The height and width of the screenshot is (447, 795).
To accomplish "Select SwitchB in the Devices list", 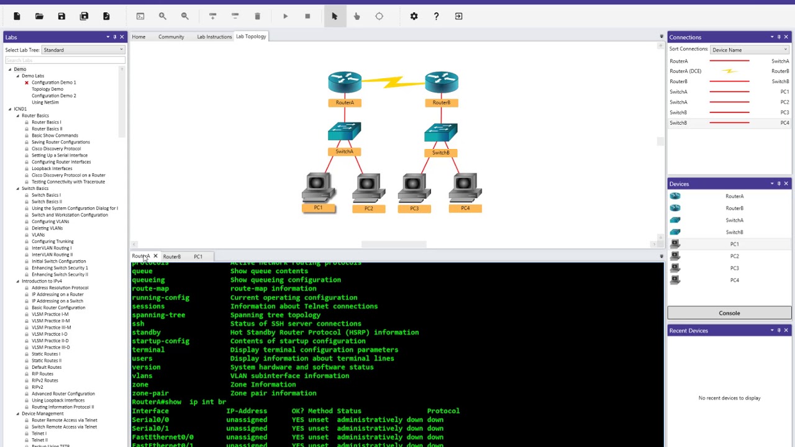I will pos(729,232).
